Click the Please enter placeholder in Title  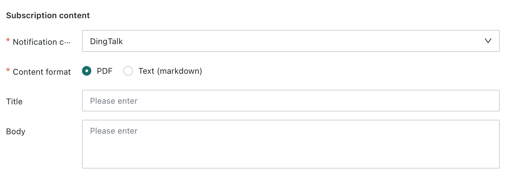click(114, 101)
